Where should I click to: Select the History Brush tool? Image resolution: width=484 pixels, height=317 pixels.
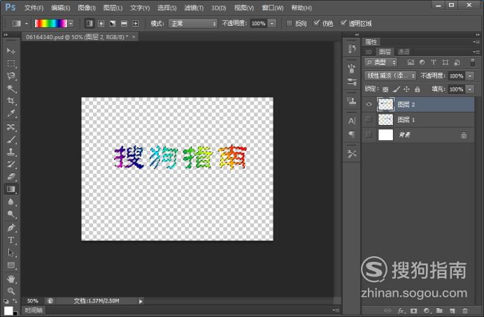coord(11,164)
